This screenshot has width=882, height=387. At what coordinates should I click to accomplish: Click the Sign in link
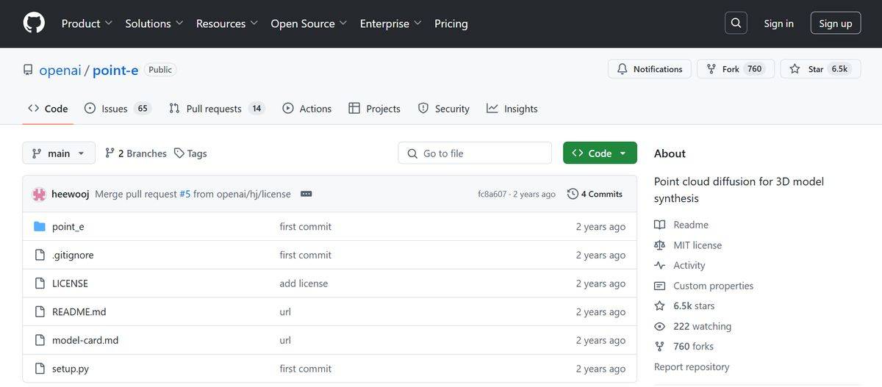pyautogui.click(x=778, y=23)
